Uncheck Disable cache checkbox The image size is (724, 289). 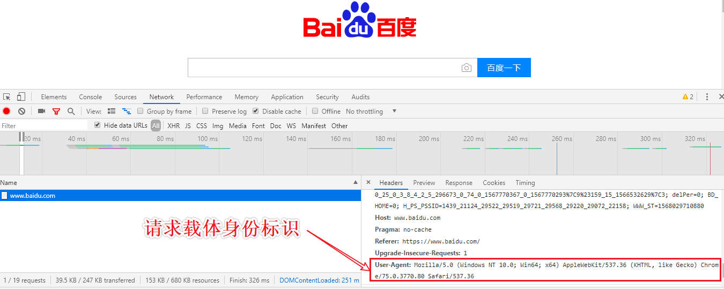256,112
